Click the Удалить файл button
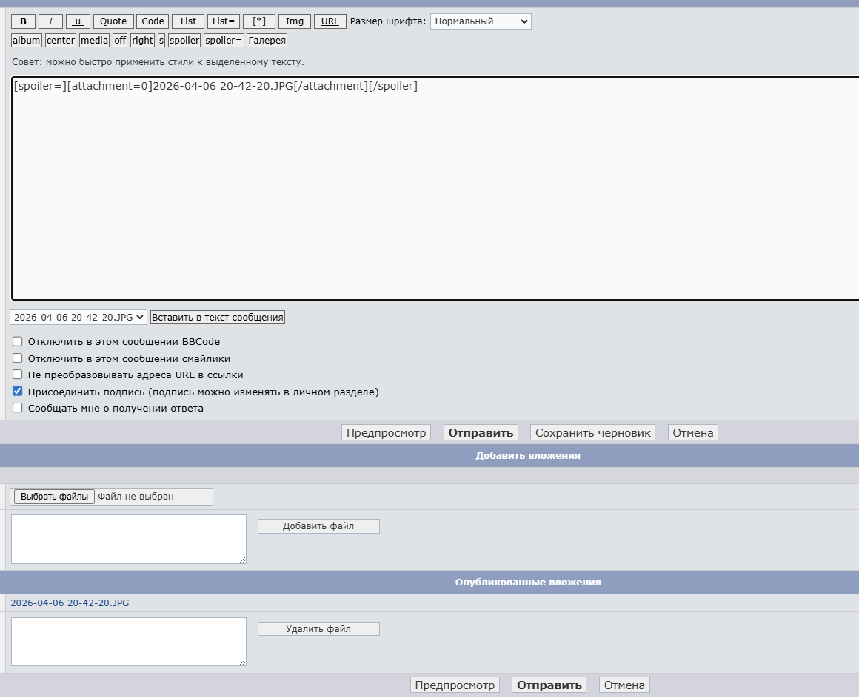The image size is (859, 698). click(318, 629)
